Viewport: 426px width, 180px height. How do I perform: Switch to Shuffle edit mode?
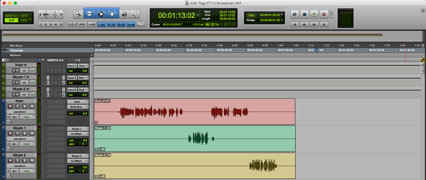coord(11,16)
